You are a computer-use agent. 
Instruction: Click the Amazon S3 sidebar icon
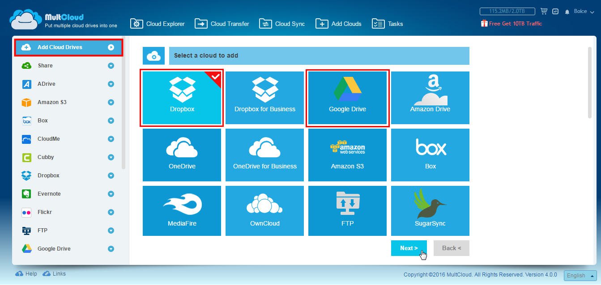[x=26, y=102]
